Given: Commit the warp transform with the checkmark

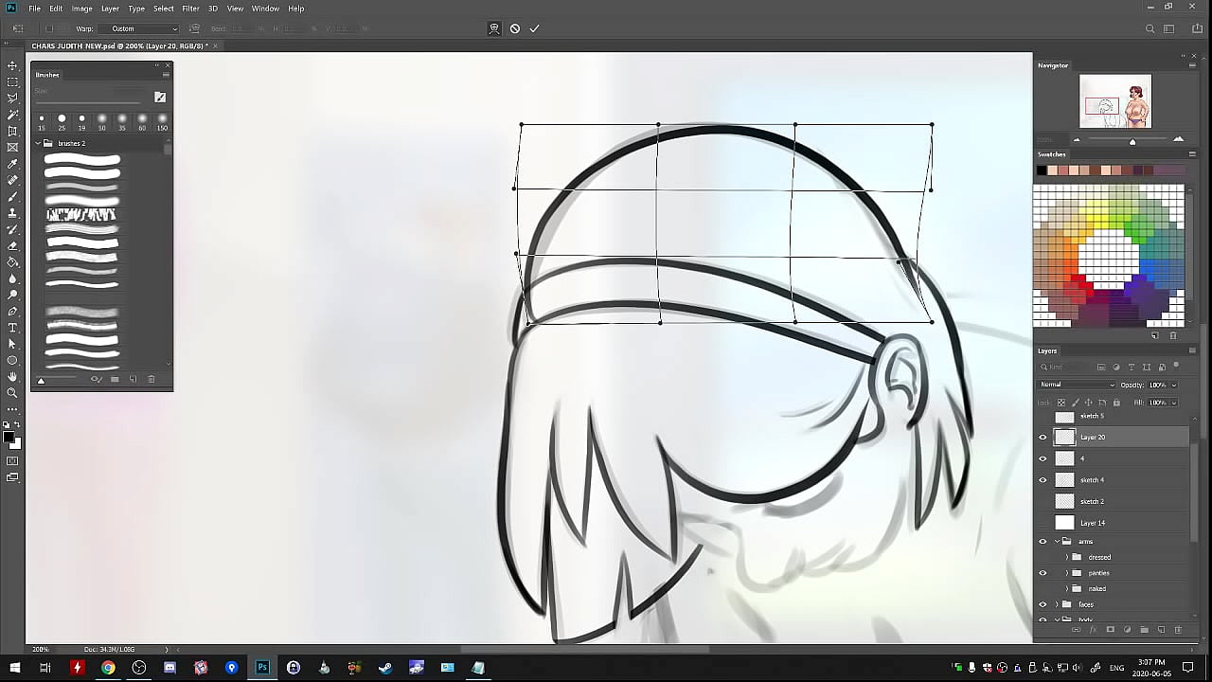Looking at the screenshot, I should 534,28.
